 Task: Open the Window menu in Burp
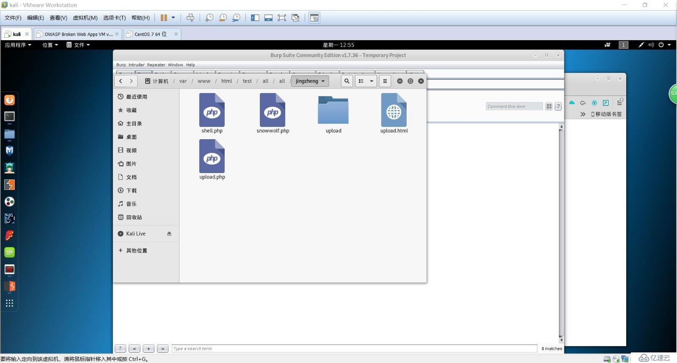pos(175,65)
